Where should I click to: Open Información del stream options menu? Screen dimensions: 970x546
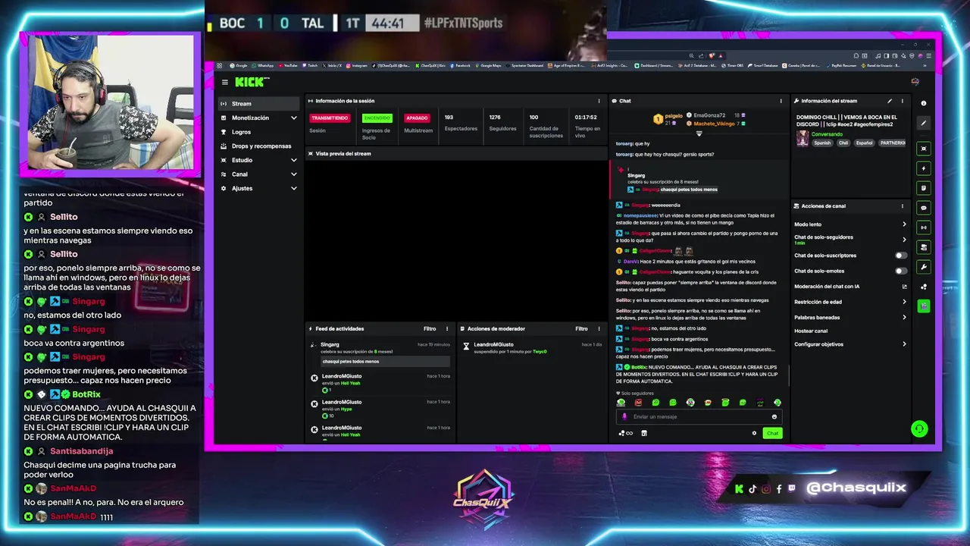pos(902,101)
